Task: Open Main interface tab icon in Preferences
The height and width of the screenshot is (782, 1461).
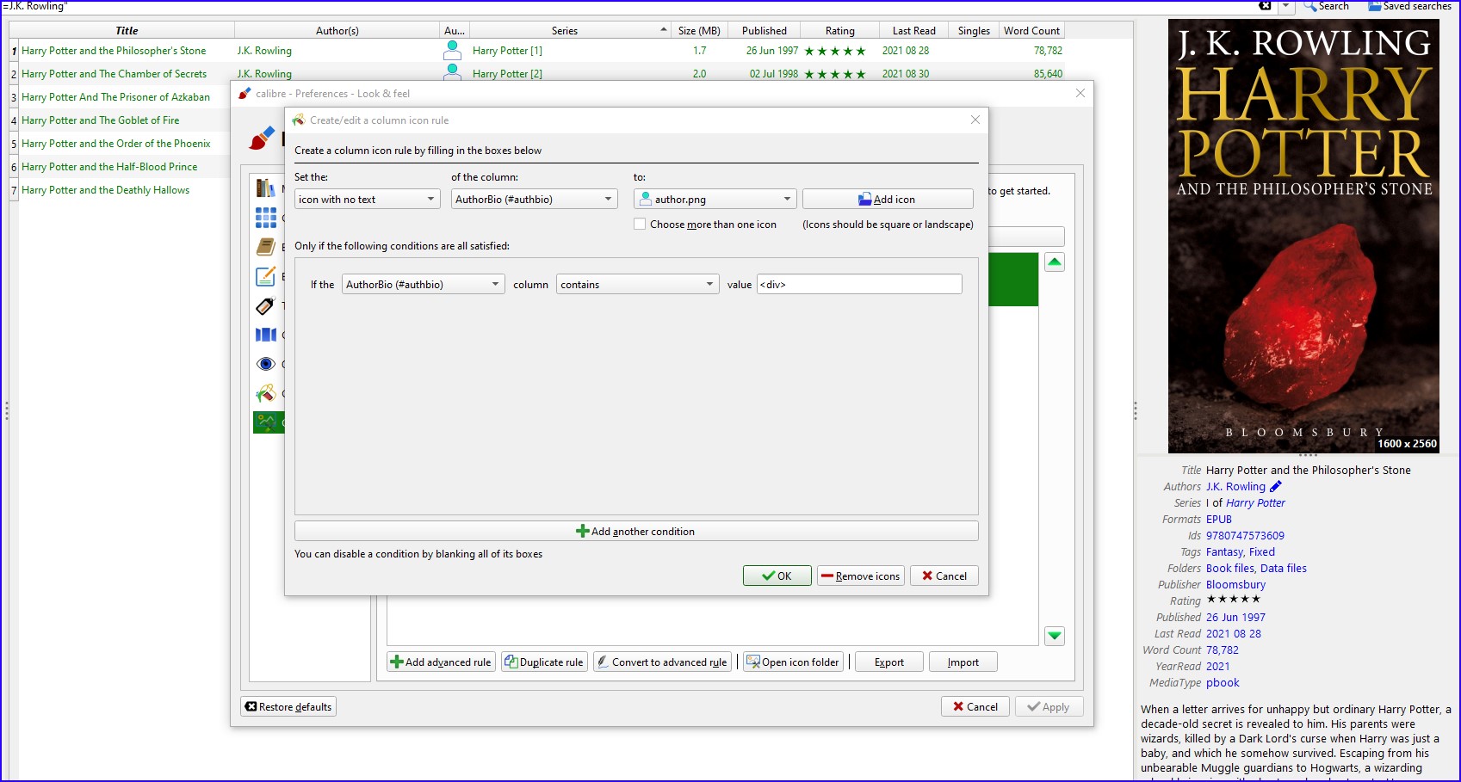Action: (266, 188)
